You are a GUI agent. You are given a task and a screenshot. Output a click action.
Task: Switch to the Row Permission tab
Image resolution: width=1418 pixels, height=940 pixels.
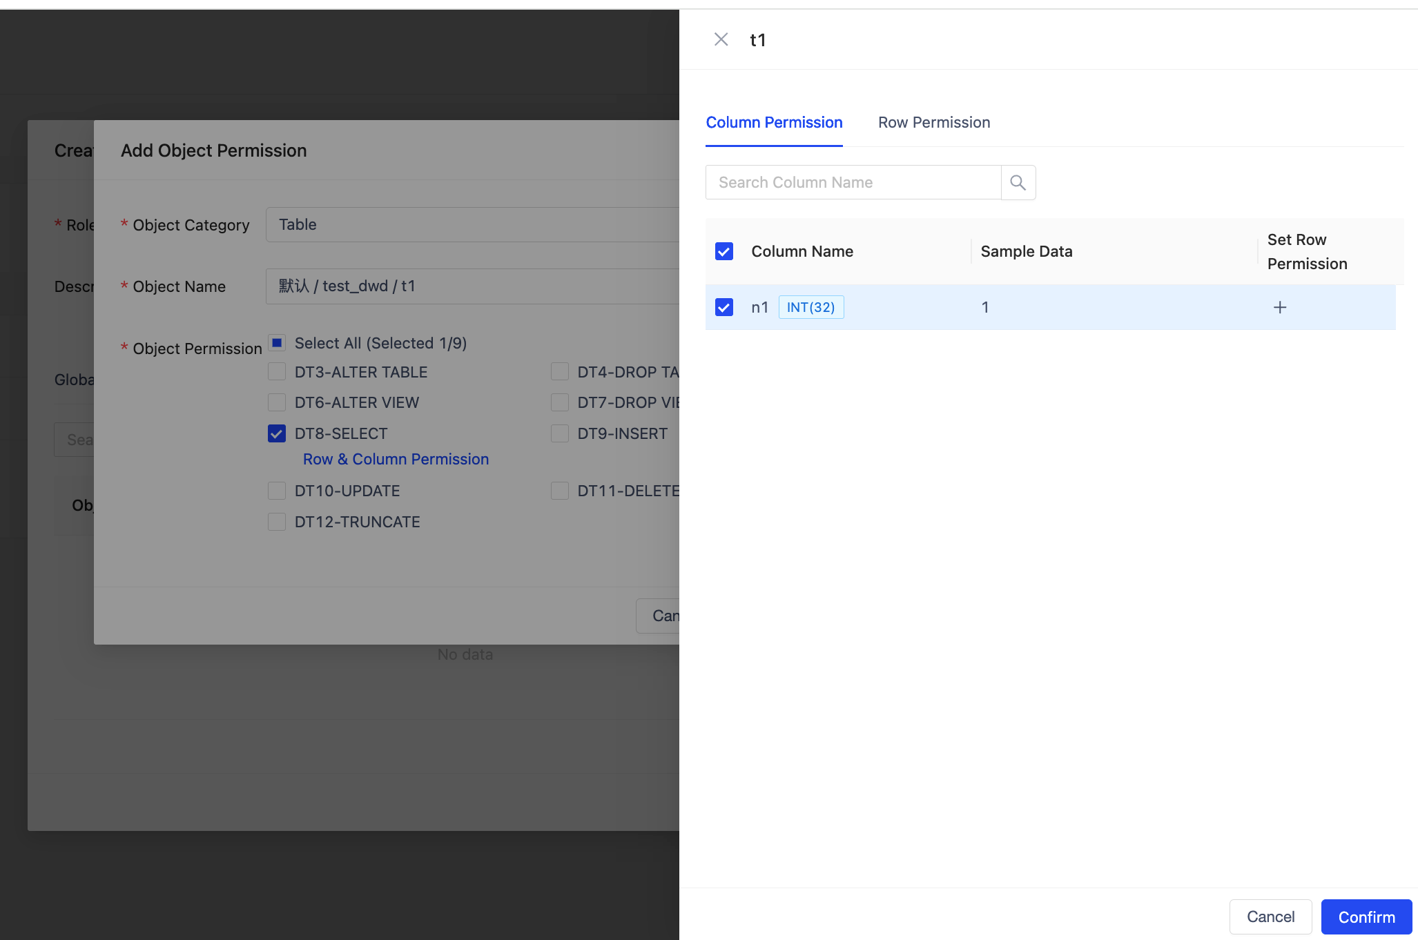933,122
